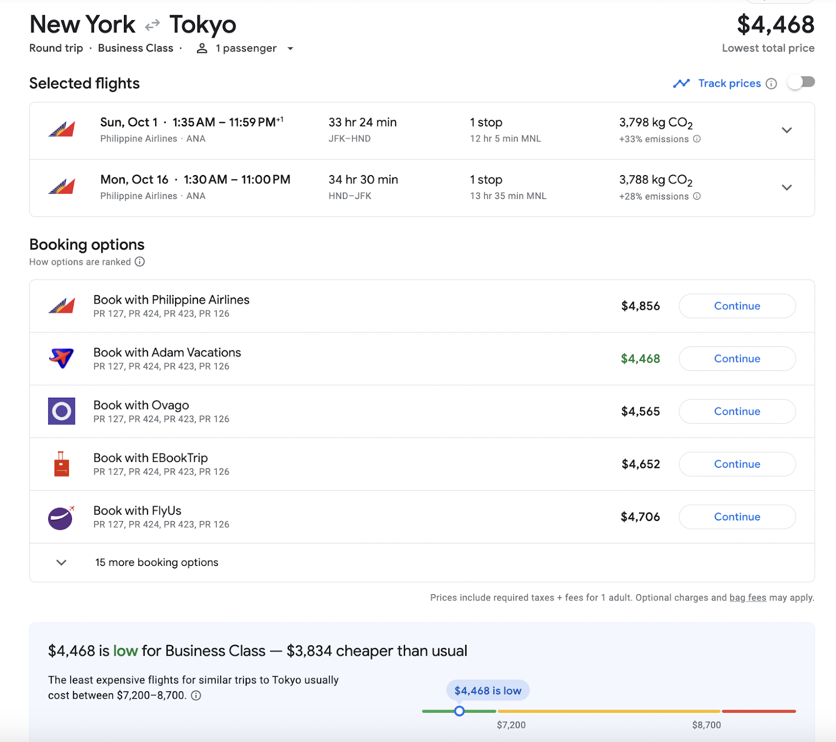
Task: Click the Booking options heading
Action: click(87, 245)
